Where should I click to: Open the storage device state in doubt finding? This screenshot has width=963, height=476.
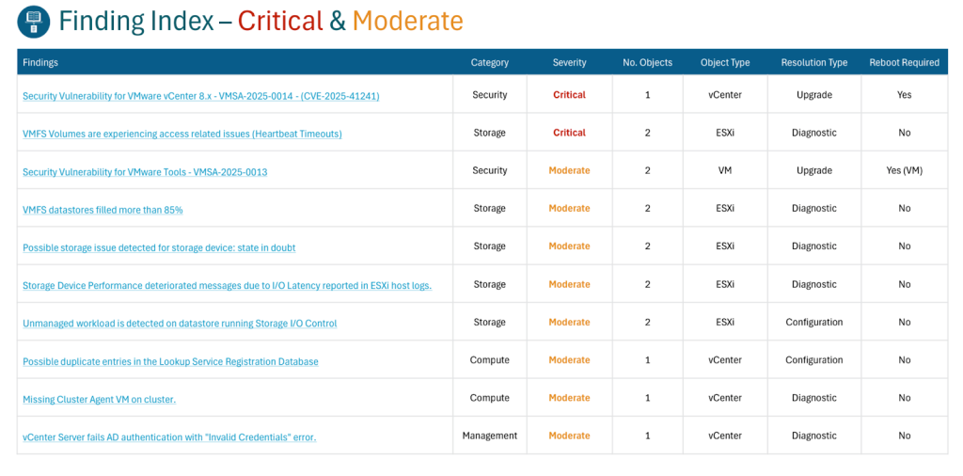click(x=159, y=247)
